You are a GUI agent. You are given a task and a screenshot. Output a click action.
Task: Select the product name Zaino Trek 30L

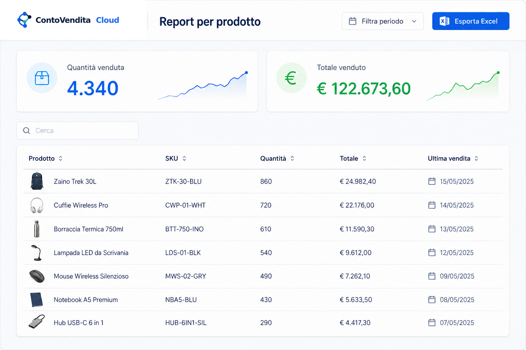click(75, 181)
